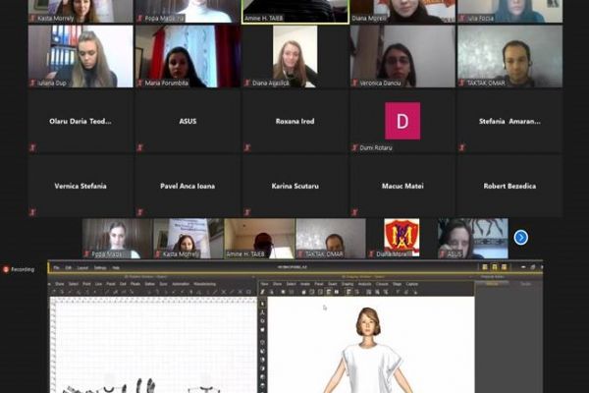Select the Karina Scutaru participant tile
Viewport: 589px width, 393px height.
point(294,186)
